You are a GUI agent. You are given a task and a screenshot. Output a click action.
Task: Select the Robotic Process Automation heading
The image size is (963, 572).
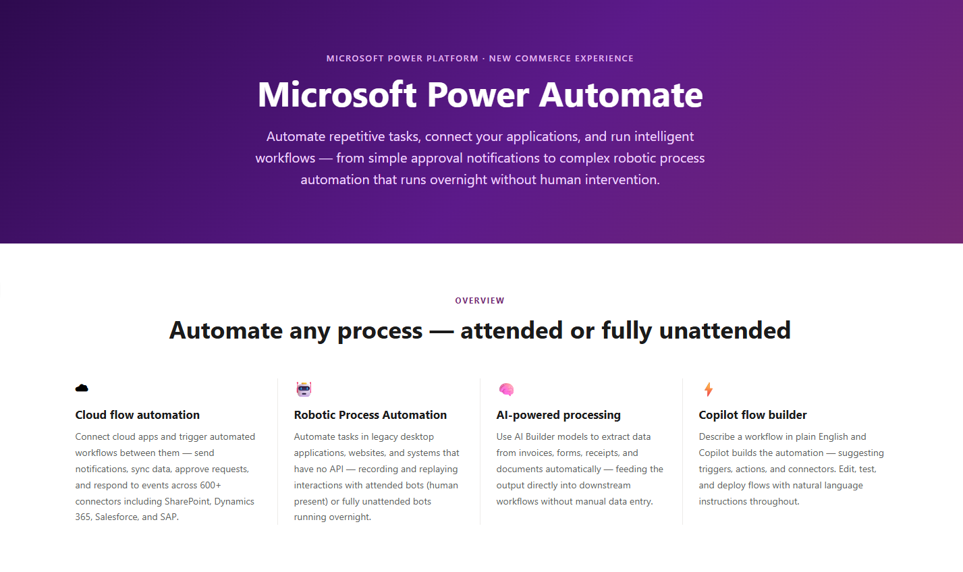click(370, 415)
